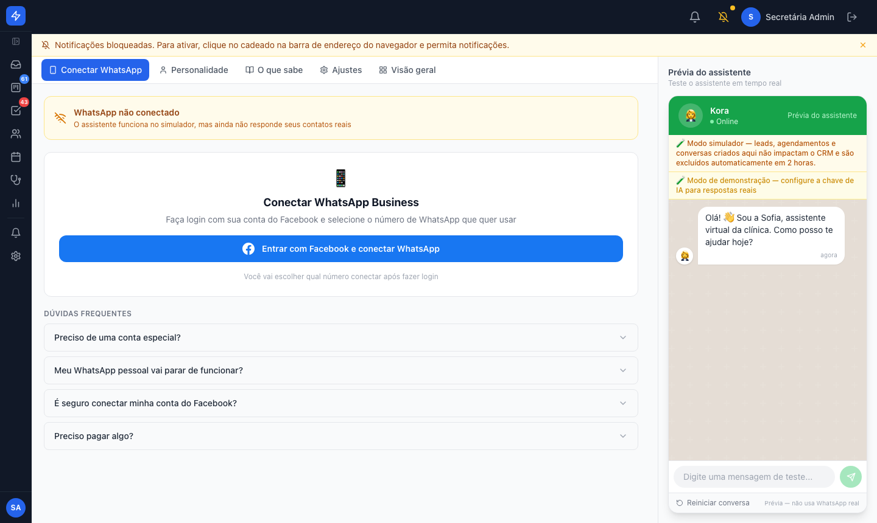This screenshot has height=523, width=877.
Task: Open the inbox sidebar icon
Action: tap(16, 64)
